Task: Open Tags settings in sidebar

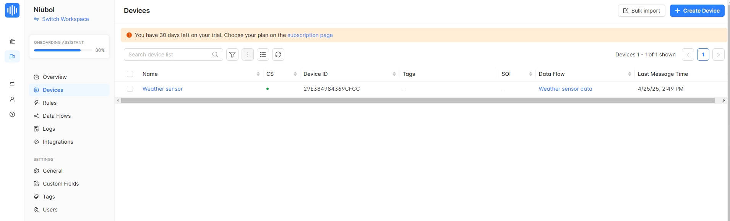Action: (69, 197)
